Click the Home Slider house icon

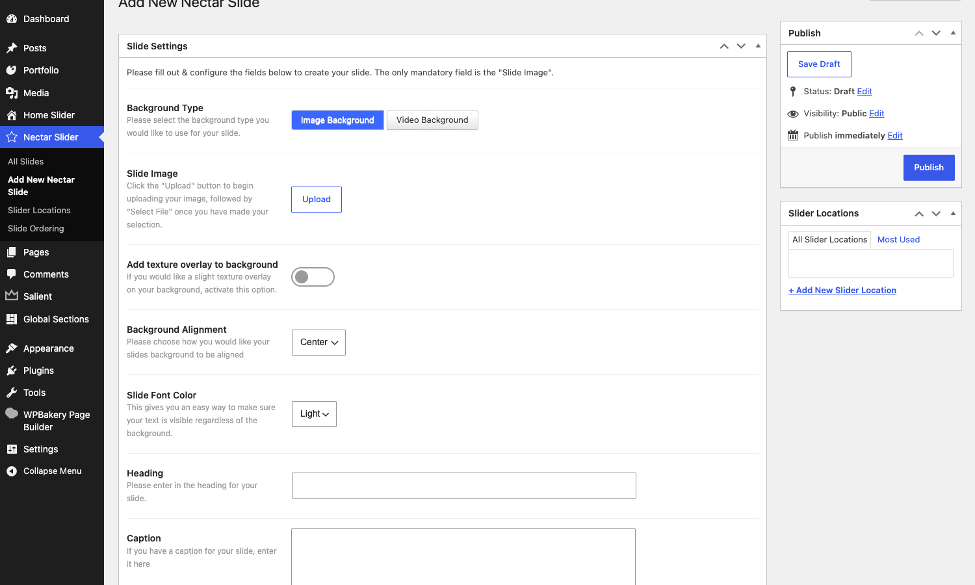click(x=12, y=115)
